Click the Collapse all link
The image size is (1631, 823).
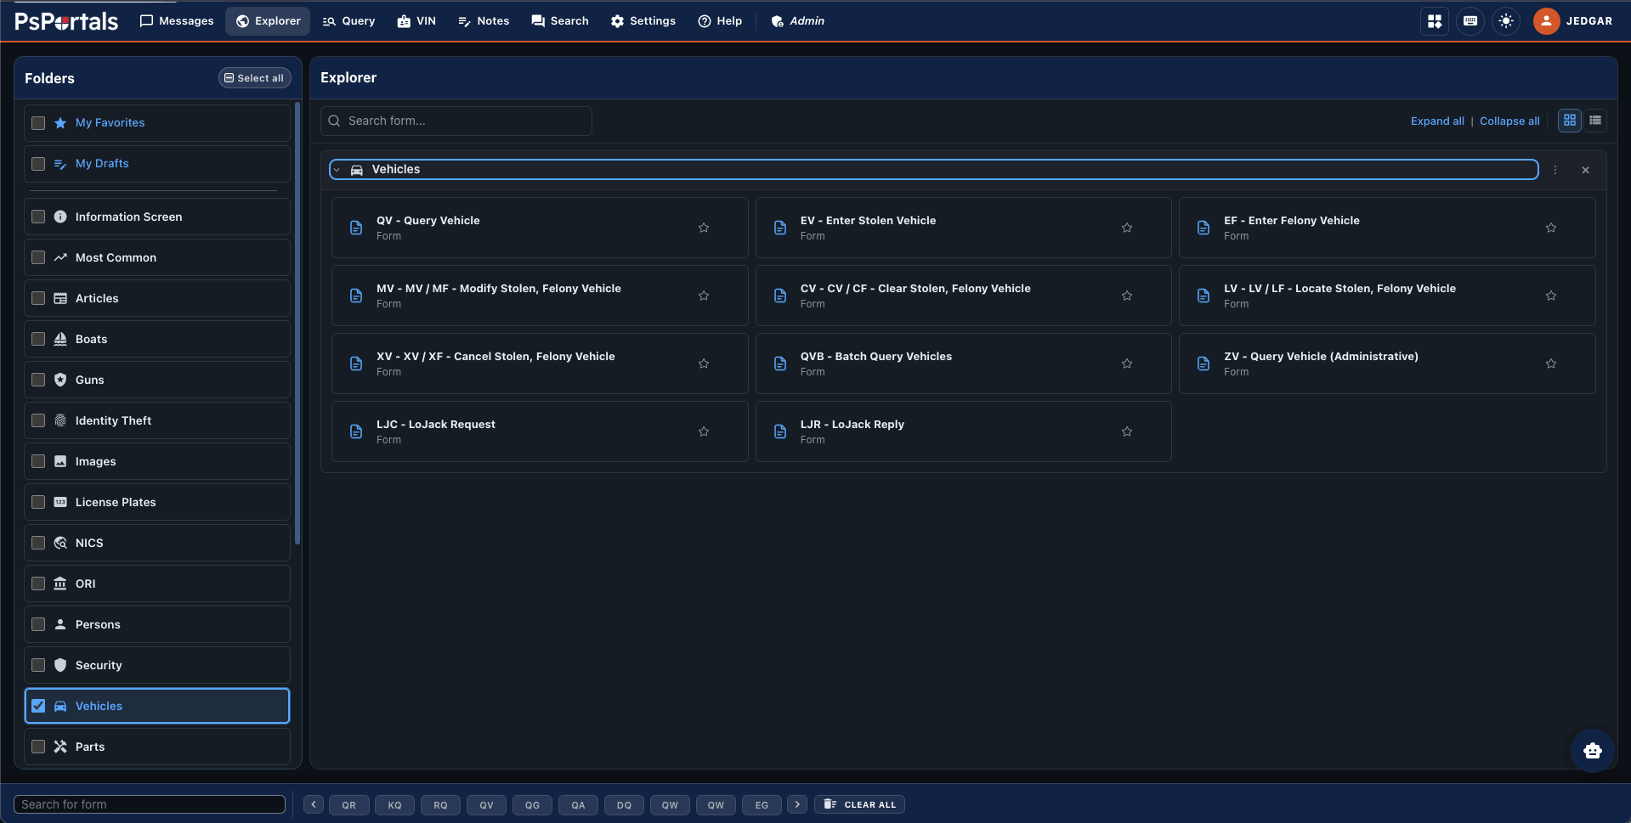click(x=1509, y=121)
